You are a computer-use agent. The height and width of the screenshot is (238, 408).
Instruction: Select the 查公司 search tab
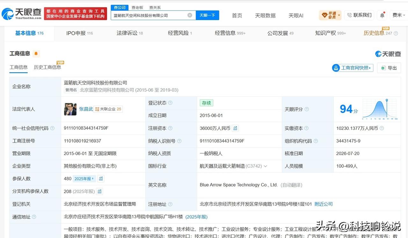coord(120,7)
